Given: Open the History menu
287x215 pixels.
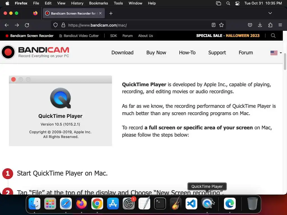Looking at the screenshot, I should [77, 3].
